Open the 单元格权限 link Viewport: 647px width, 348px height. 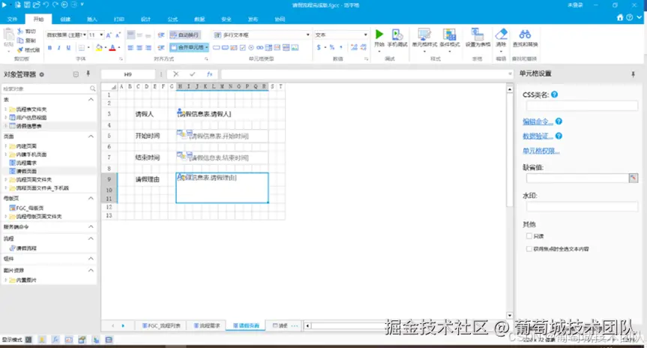tap(541, 151)
